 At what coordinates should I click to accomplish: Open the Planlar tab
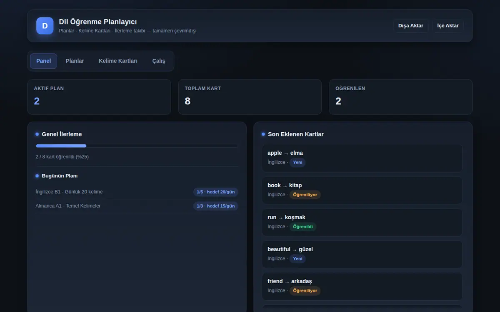(x=75, y=61)
